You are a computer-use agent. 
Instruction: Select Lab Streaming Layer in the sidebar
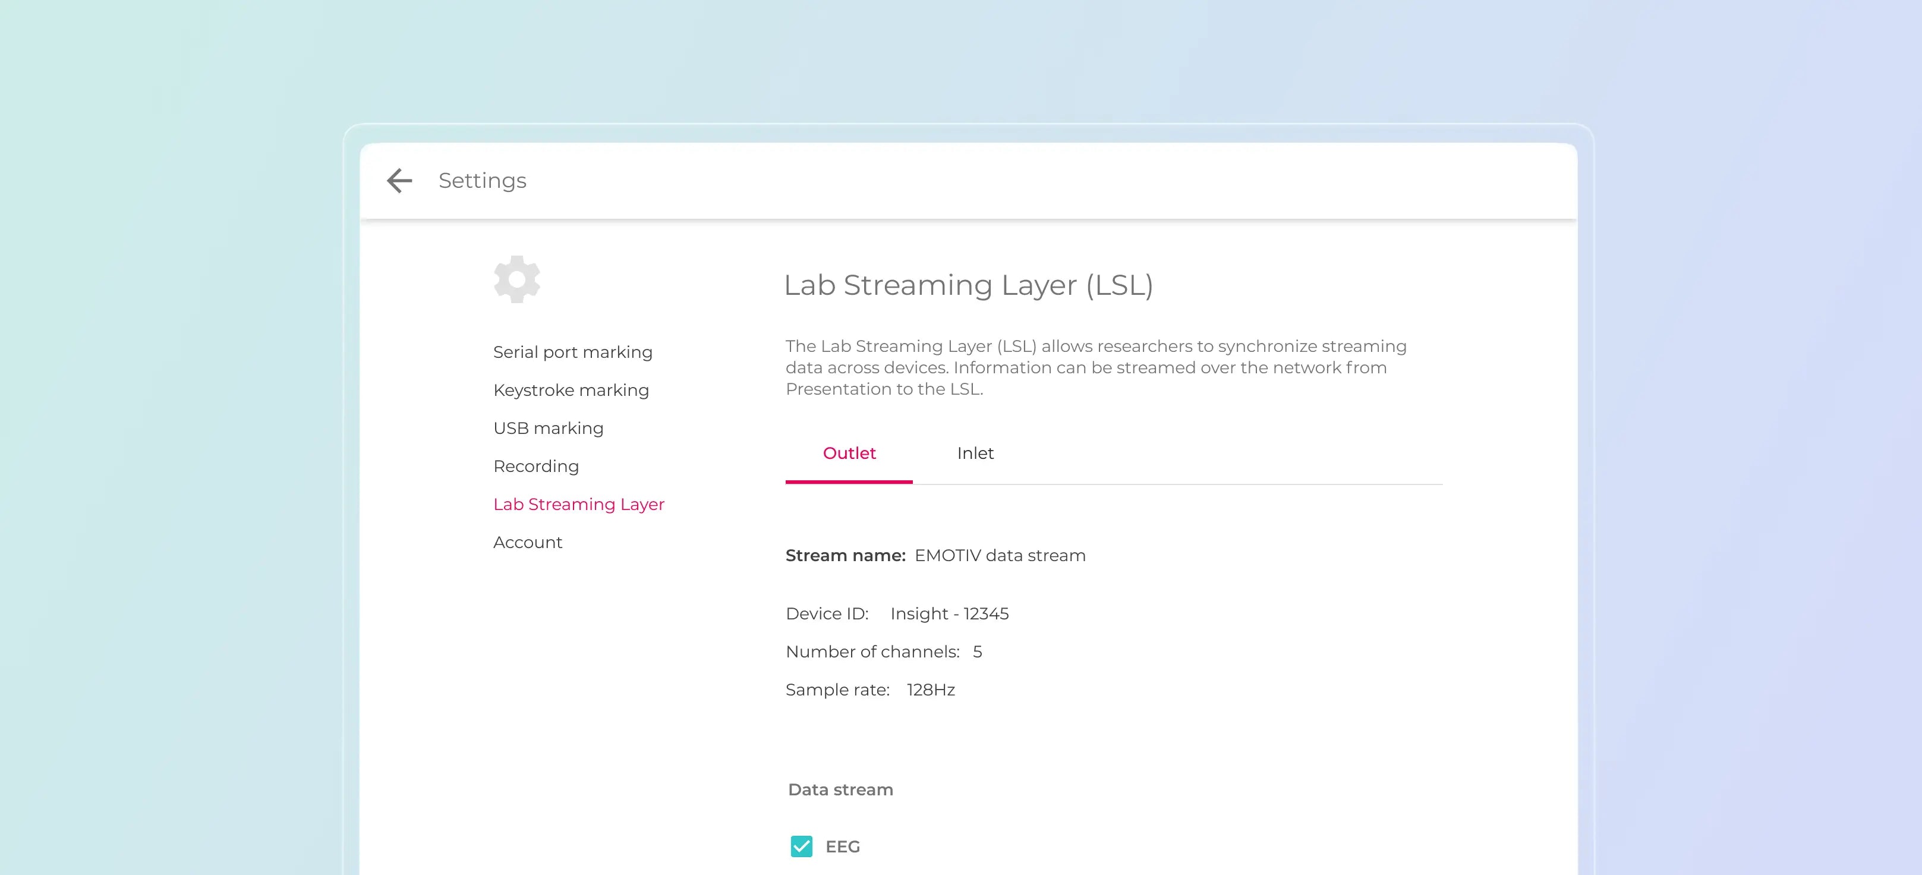click(579, 503)
